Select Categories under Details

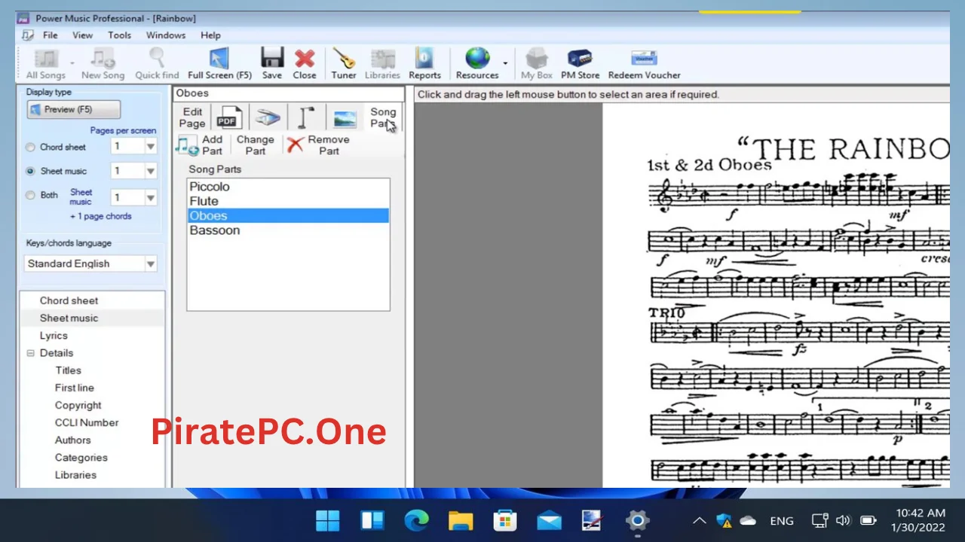click(x=81, y=458)
